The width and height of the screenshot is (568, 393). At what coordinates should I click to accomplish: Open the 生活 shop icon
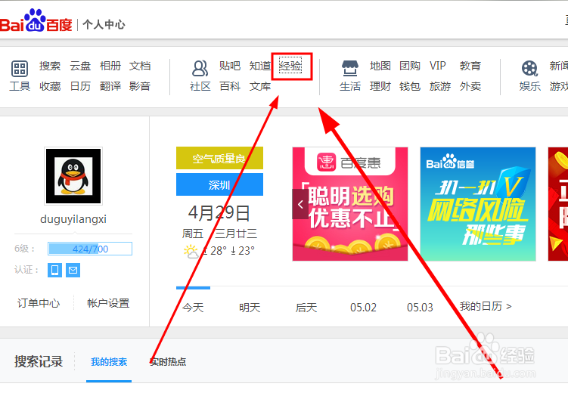pyautogui.click(x=350, y=68)
